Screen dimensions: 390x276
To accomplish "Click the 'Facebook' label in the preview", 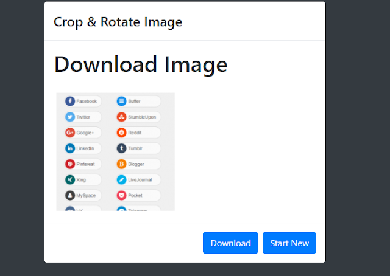I will pos(87,102).
